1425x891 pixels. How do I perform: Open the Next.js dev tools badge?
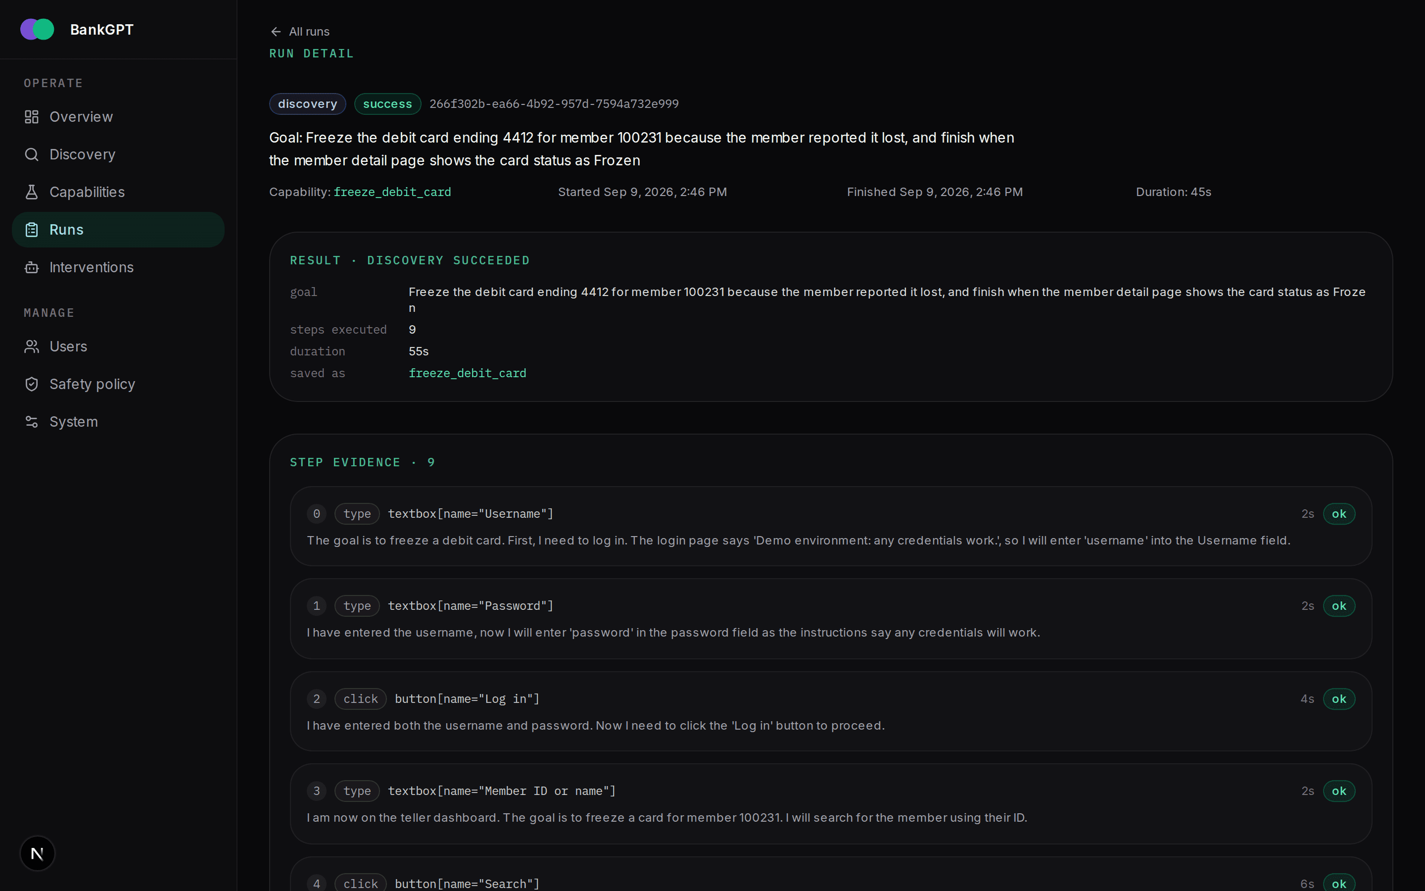pyautogui.click(x=37, y=853)
